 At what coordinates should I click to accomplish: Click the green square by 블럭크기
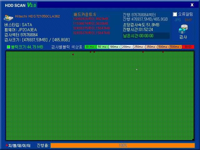[x=8, y=47]
